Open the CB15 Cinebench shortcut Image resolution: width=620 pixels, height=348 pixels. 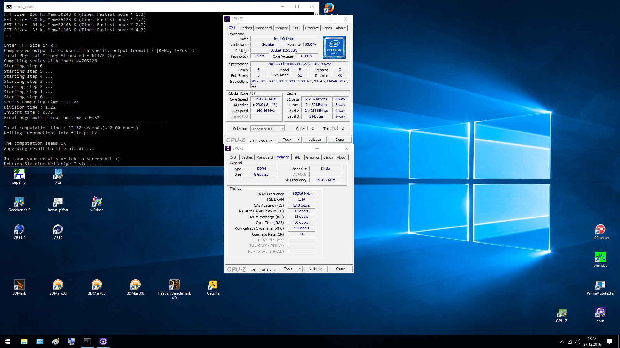point(58,232)
